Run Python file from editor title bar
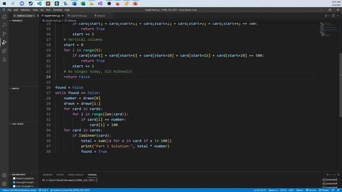The image size is (342, 192). pos(326,15)
